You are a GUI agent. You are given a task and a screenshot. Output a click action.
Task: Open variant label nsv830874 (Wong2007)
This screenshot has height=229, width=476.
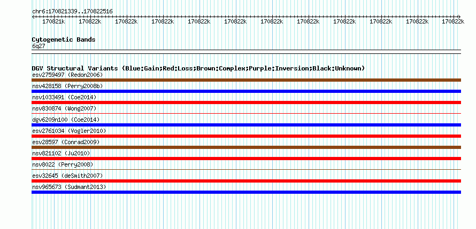[64, 108]
